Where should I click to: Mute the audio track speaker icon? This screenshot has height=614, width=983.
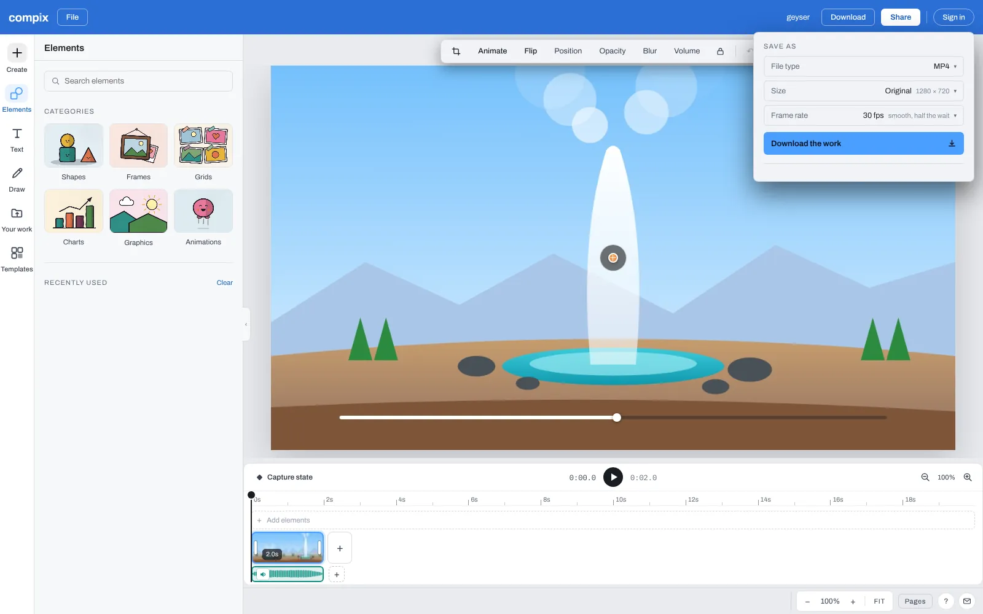tap(263, 574)
